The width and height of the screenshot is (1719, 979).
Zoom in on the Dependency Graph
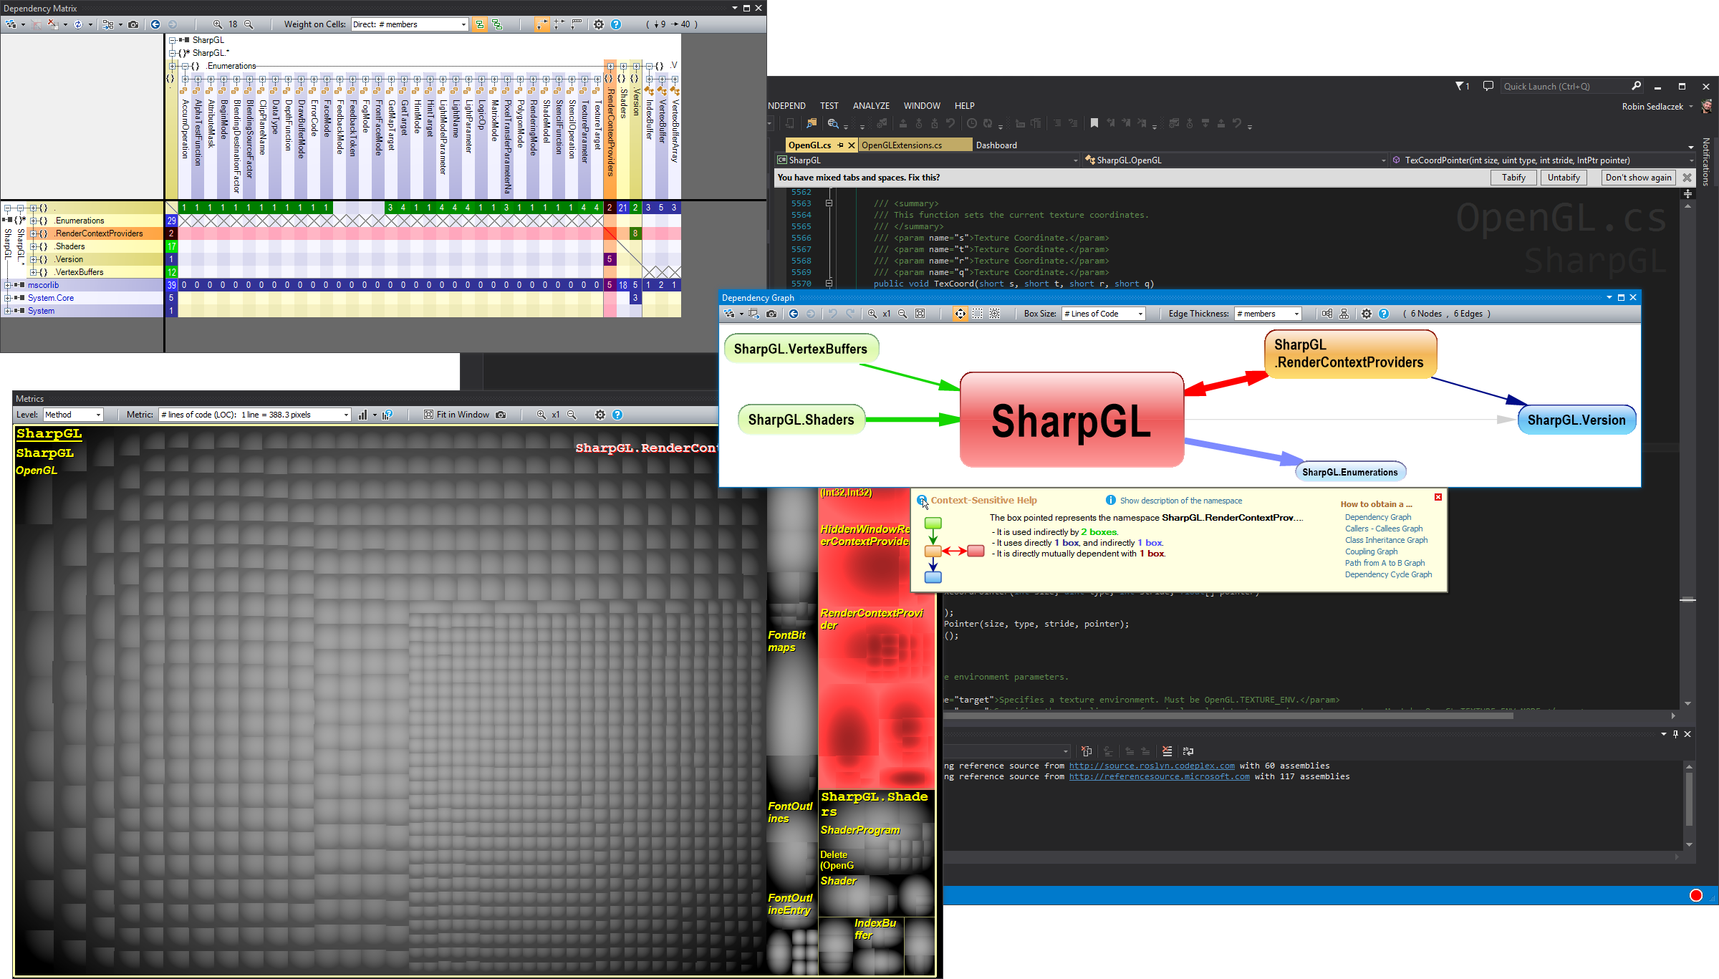[x=872, y=314]
